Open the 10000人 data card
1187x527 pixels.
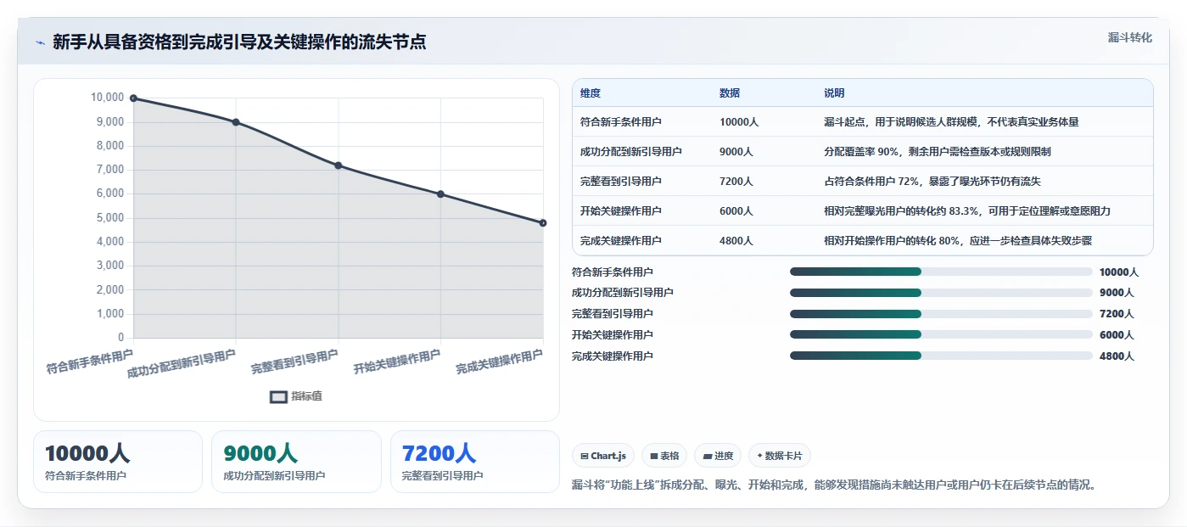pyautogui.click(x=118, y=462)
